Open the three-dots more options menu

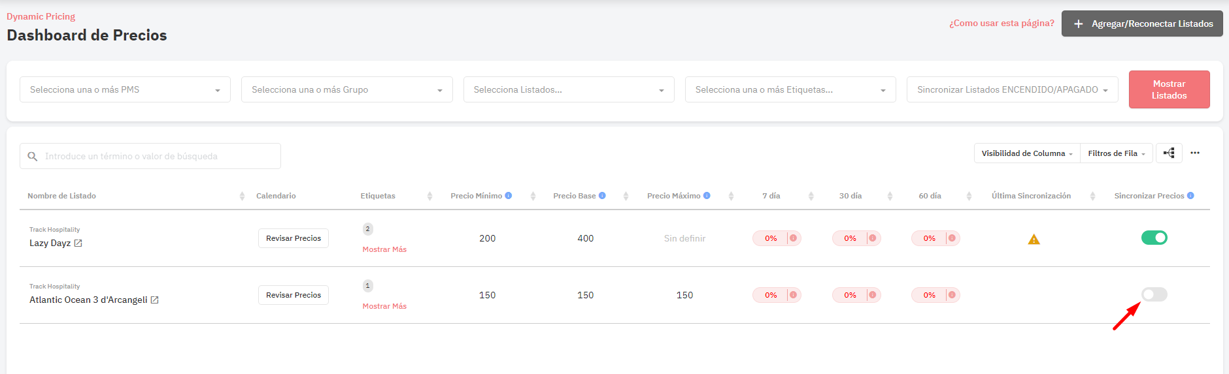pos(1195,153)
